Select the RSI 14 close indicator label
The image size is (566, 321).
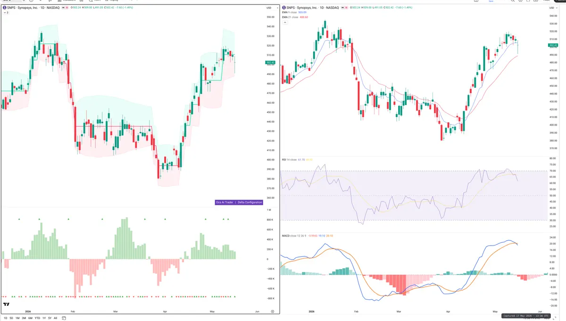289,160
